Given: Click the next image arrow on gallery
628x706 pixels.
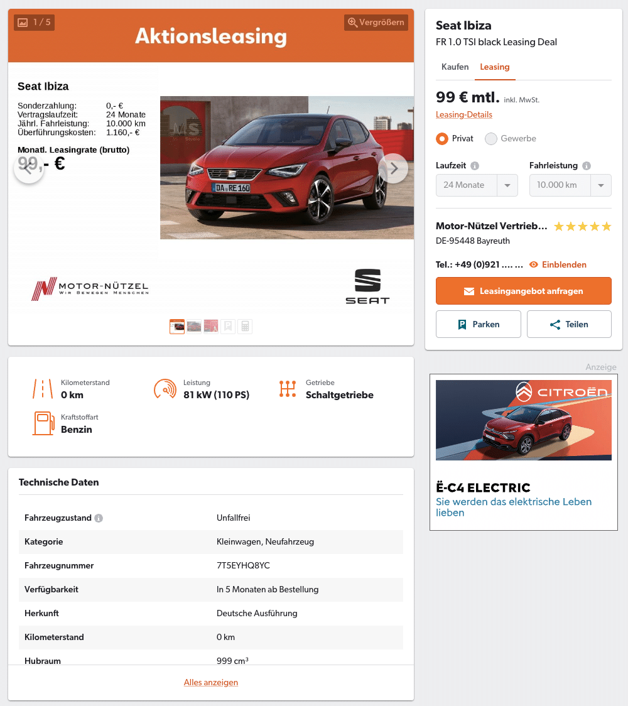Looking at the screenshot, I should pos(393,168).
